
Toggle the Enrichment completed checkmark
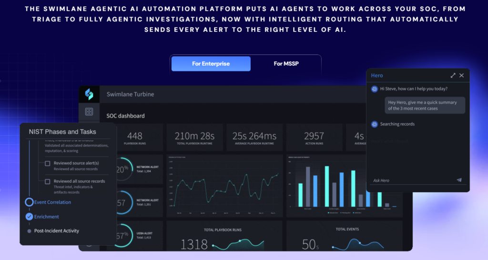click(x=29, y=217)
